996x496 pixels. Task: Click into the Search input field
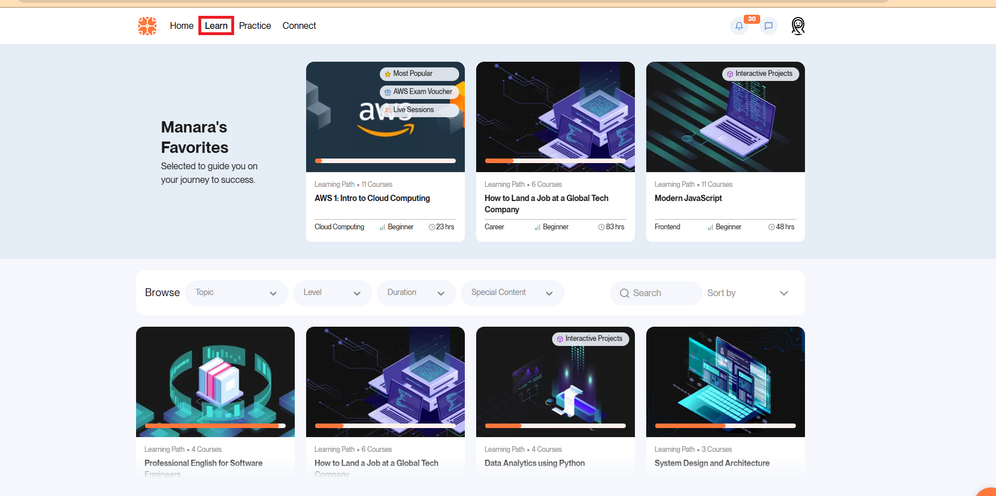click(x=656, y=293)
